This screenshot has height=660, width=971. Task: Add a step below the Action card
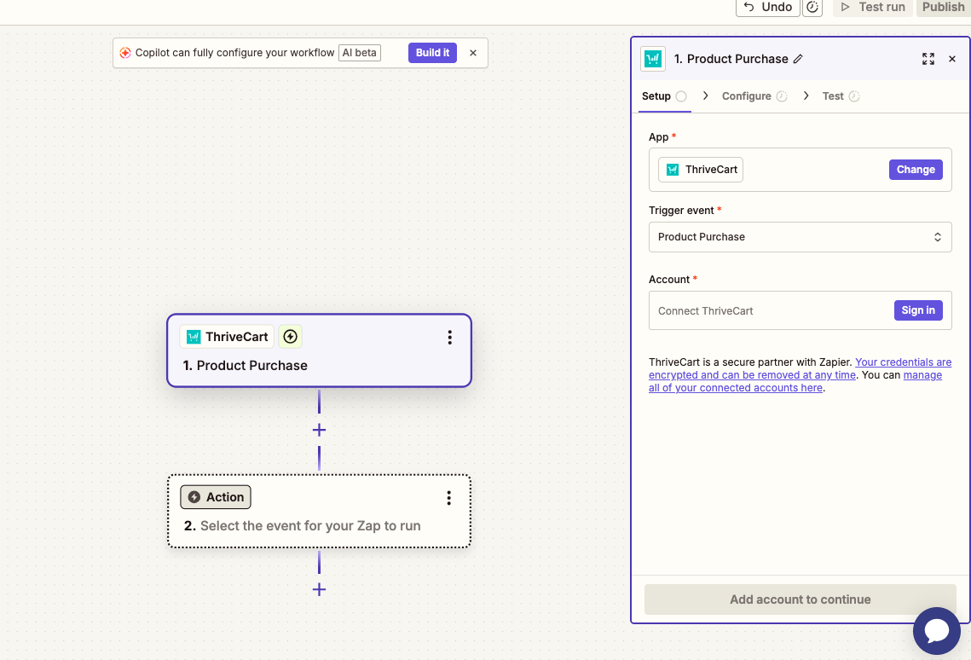[x=319, y=589]
